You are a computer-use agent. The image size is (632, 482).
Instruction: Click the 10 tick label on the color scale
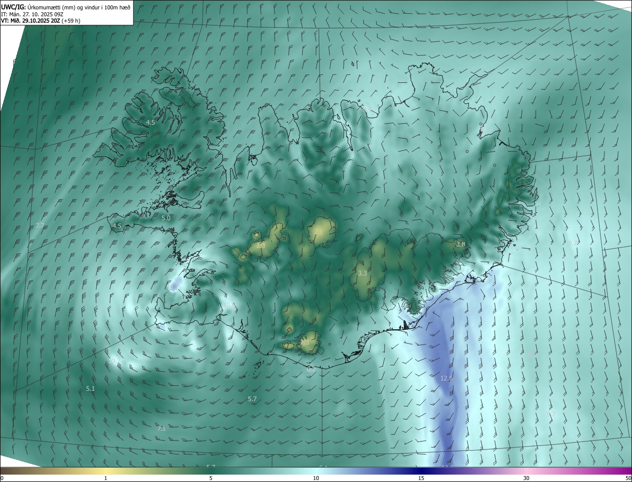tap(316, 478)
